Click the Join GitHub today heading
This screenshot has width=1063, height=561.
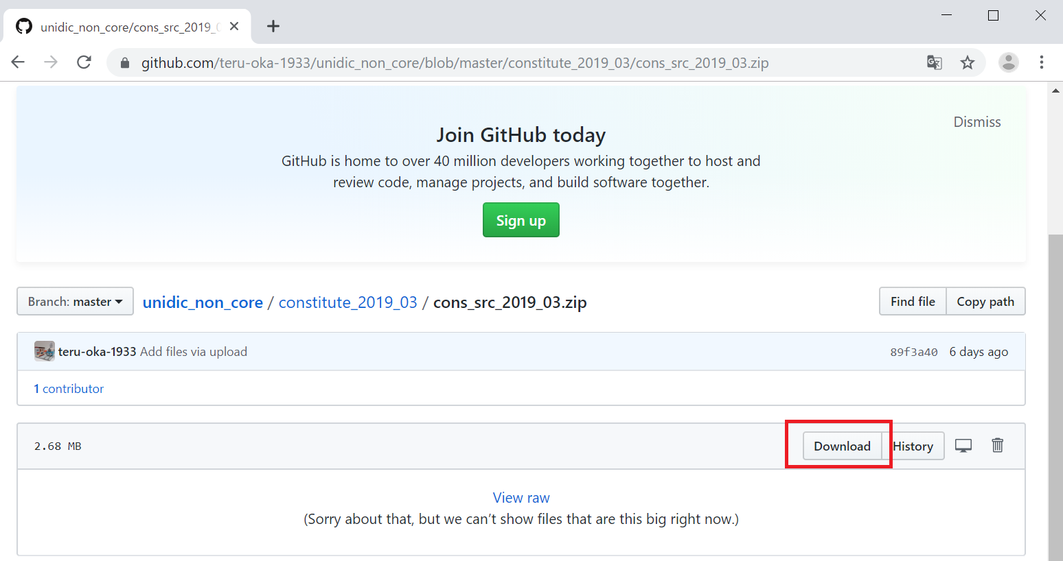click(521, 135)
